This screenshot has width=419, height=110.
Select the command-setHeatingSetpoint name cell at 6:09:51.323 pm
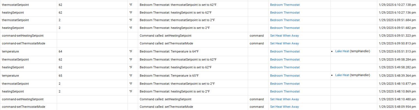pyautogui.click(x=28, y=36)
